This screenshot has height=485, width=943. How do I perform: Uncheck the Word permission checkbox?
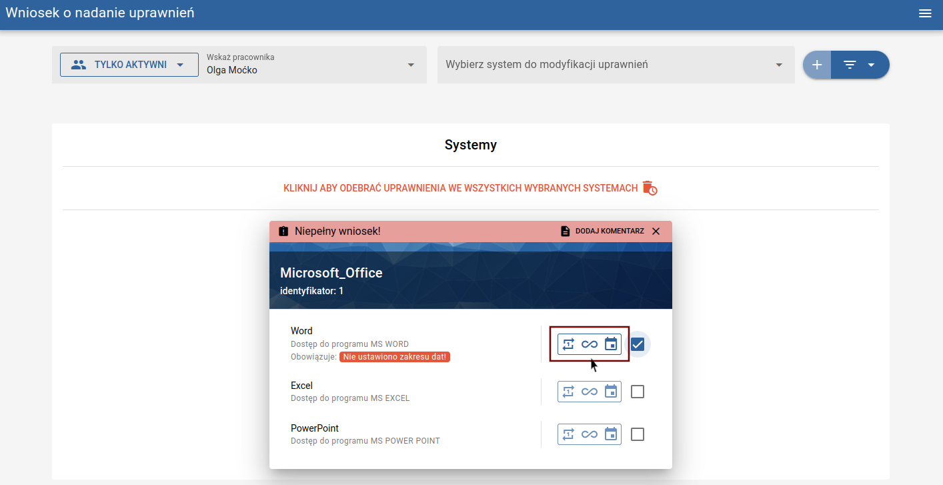click(638, 344)
